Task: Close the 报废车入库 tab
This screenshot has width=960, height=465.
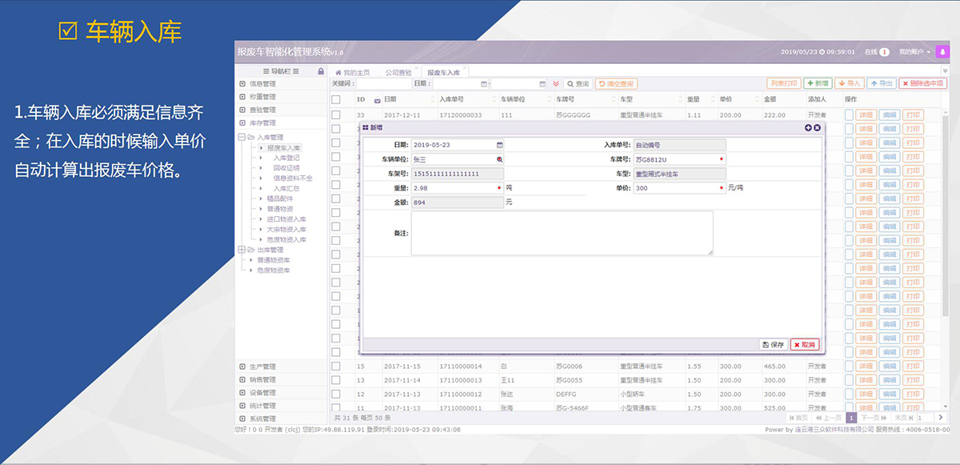Action: (x=466, y=70)
